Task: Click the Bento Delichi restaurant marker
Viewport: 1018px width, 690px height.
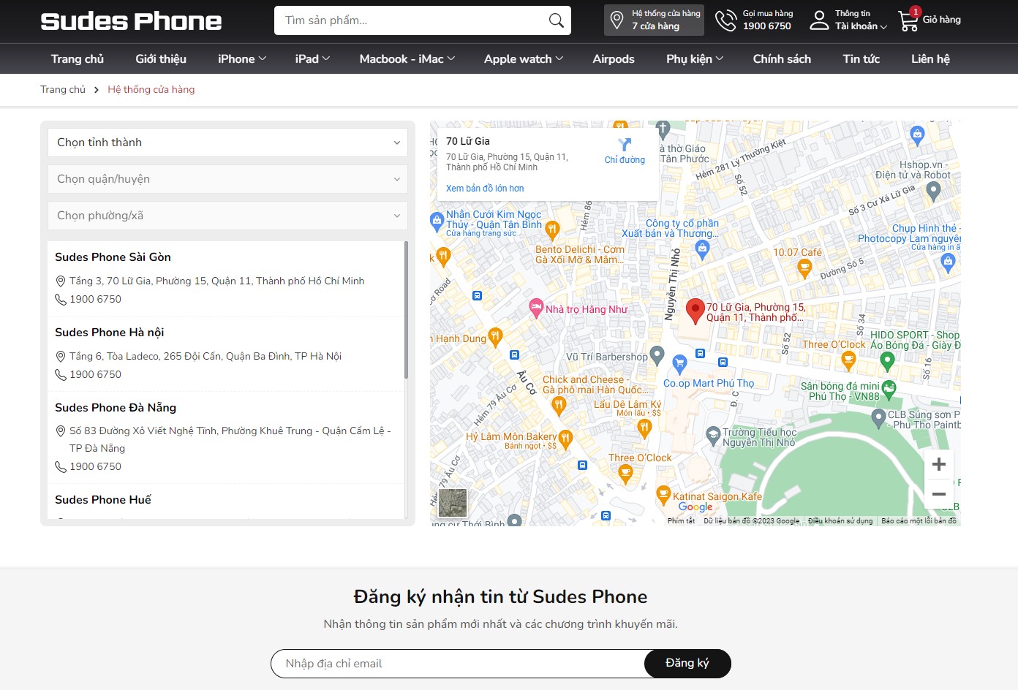Action: click(552, 230)
